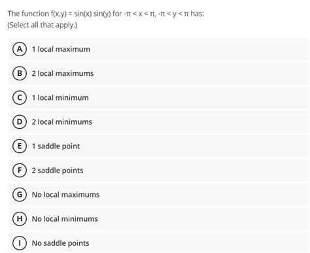Select circled letter B option

20,73
